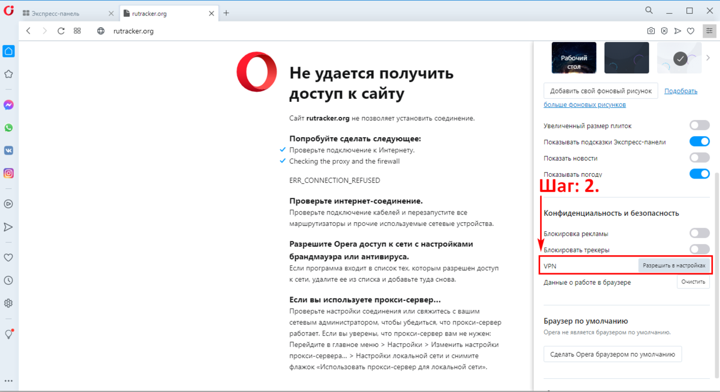Take a snapshot with the camera icon

tap(651, 31)
